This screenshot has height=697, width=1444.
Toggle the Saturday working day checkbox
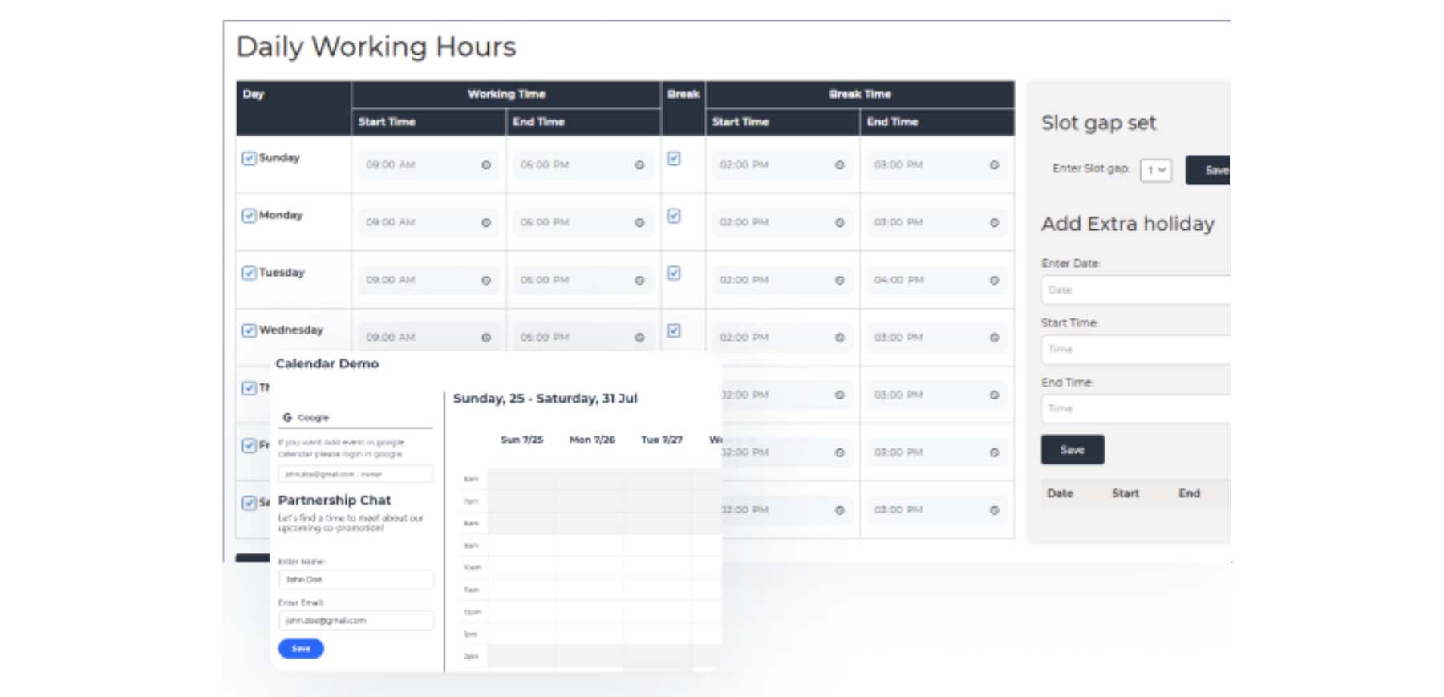[x=249, y=503]
